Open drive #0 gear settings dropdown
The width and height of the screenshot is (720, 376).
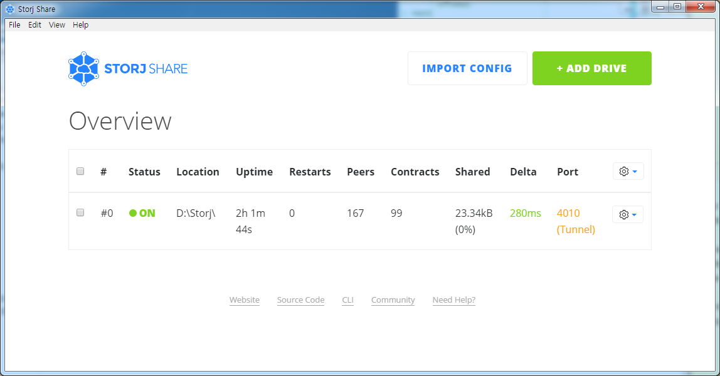tap(628, 214)
